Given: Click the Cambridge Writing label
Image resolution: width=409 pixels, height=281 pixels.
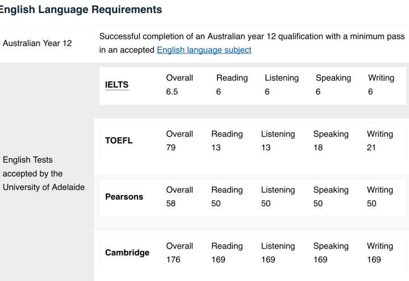Looking at the screenshot, I should (x=380, y=246).
